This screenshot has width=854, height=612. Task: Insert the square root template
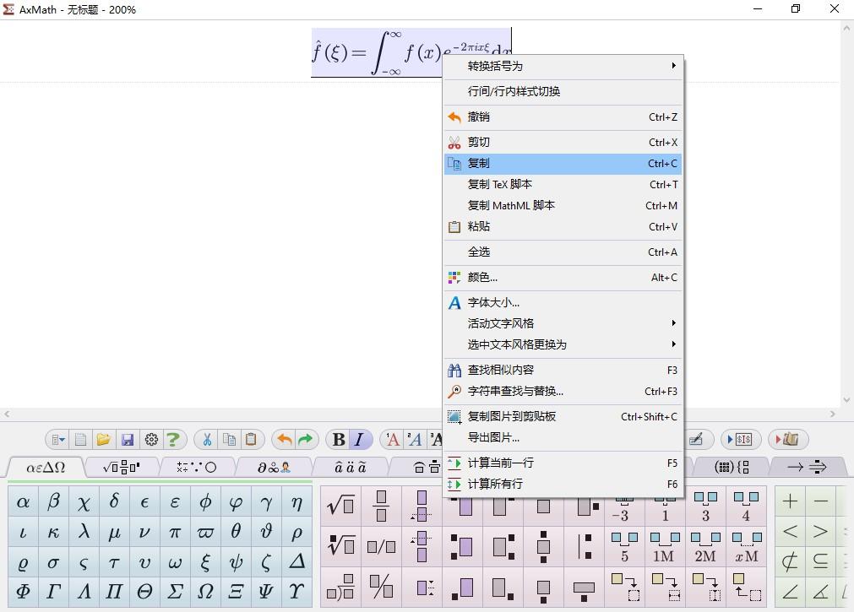coord(340,506)
